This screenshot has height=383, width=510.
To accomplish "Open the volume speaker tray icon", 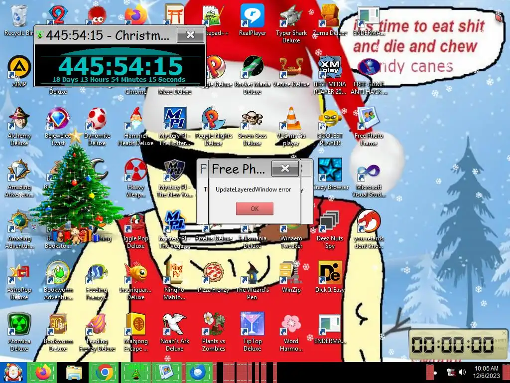I will point(463,372).
